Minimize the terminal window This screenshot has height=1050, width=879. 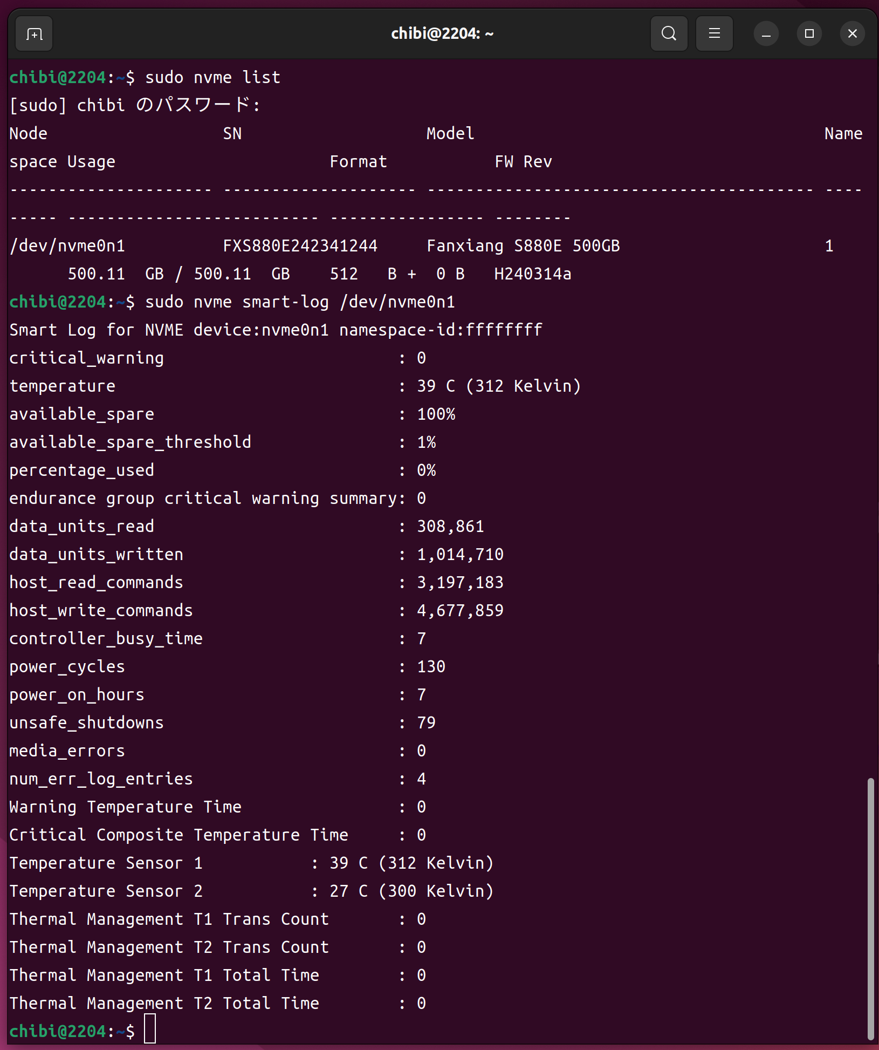pos(766,34)
